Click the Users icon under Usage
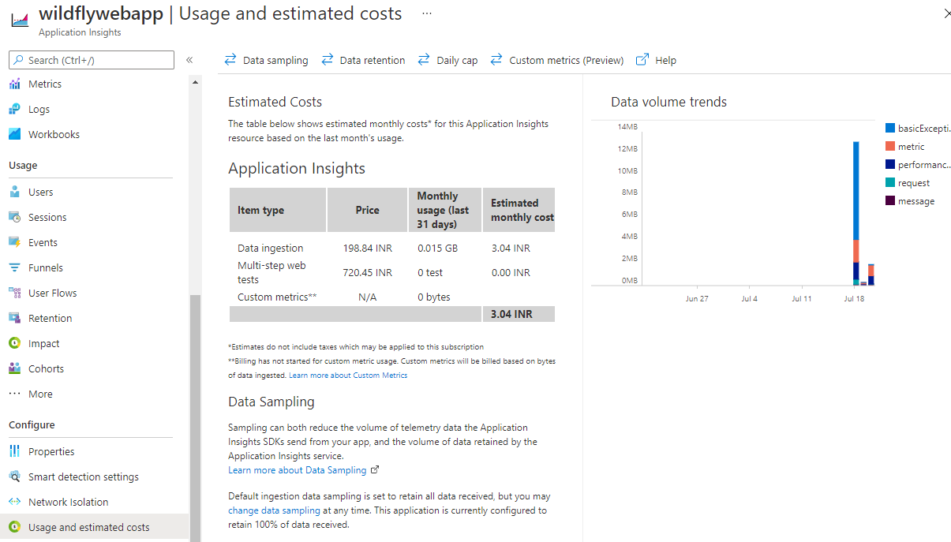 (x=15, y=193)
